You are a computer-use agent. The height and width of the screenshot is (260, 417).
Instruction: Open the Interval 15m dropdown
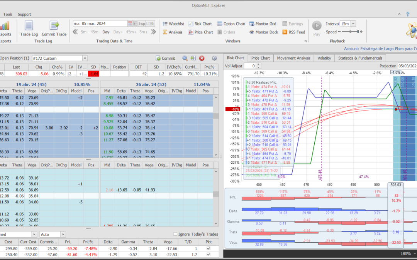pyautogui.click(x=353, y=24)
